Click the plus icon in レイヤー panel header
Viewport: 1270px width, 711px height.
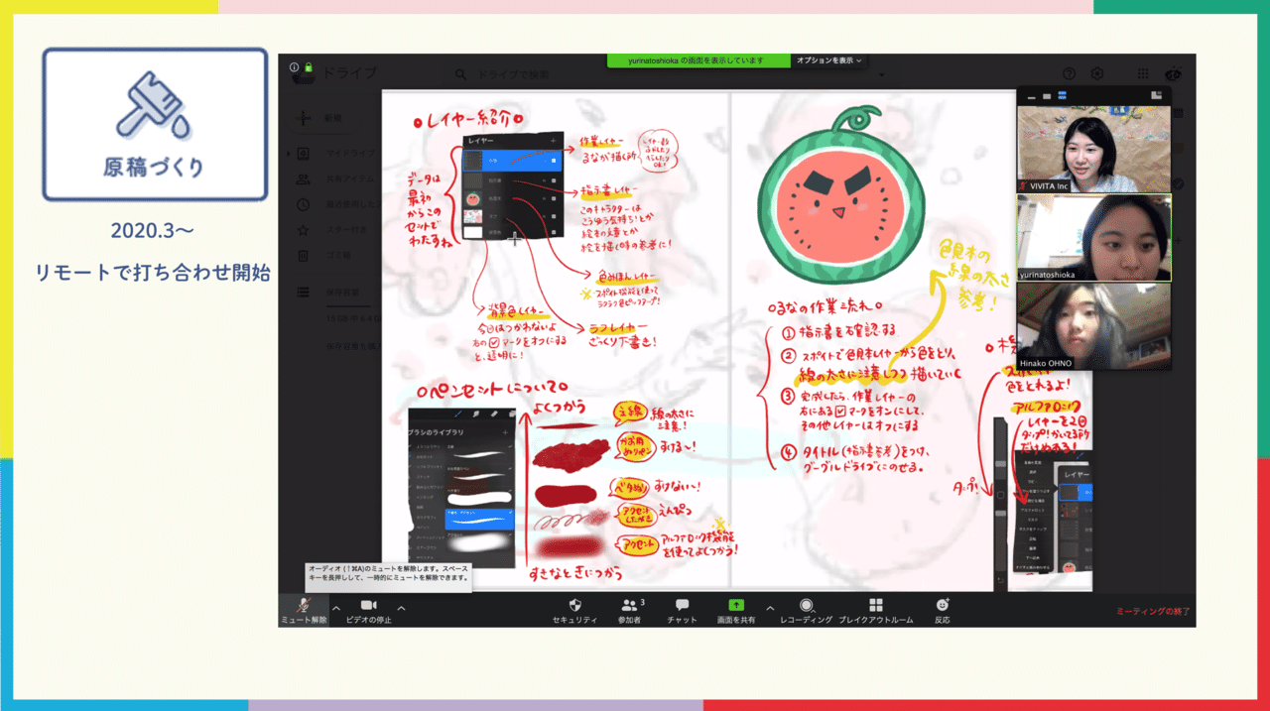coord(554,141)
